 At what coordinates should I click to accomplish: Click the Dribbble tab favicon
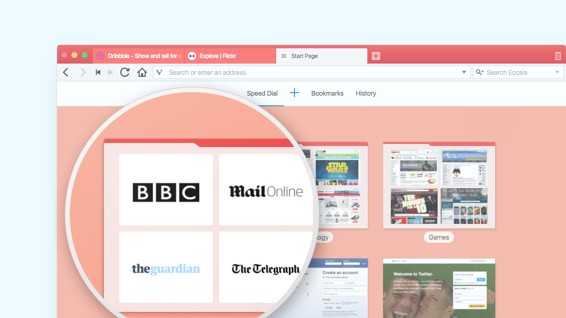tap(100, 56)
